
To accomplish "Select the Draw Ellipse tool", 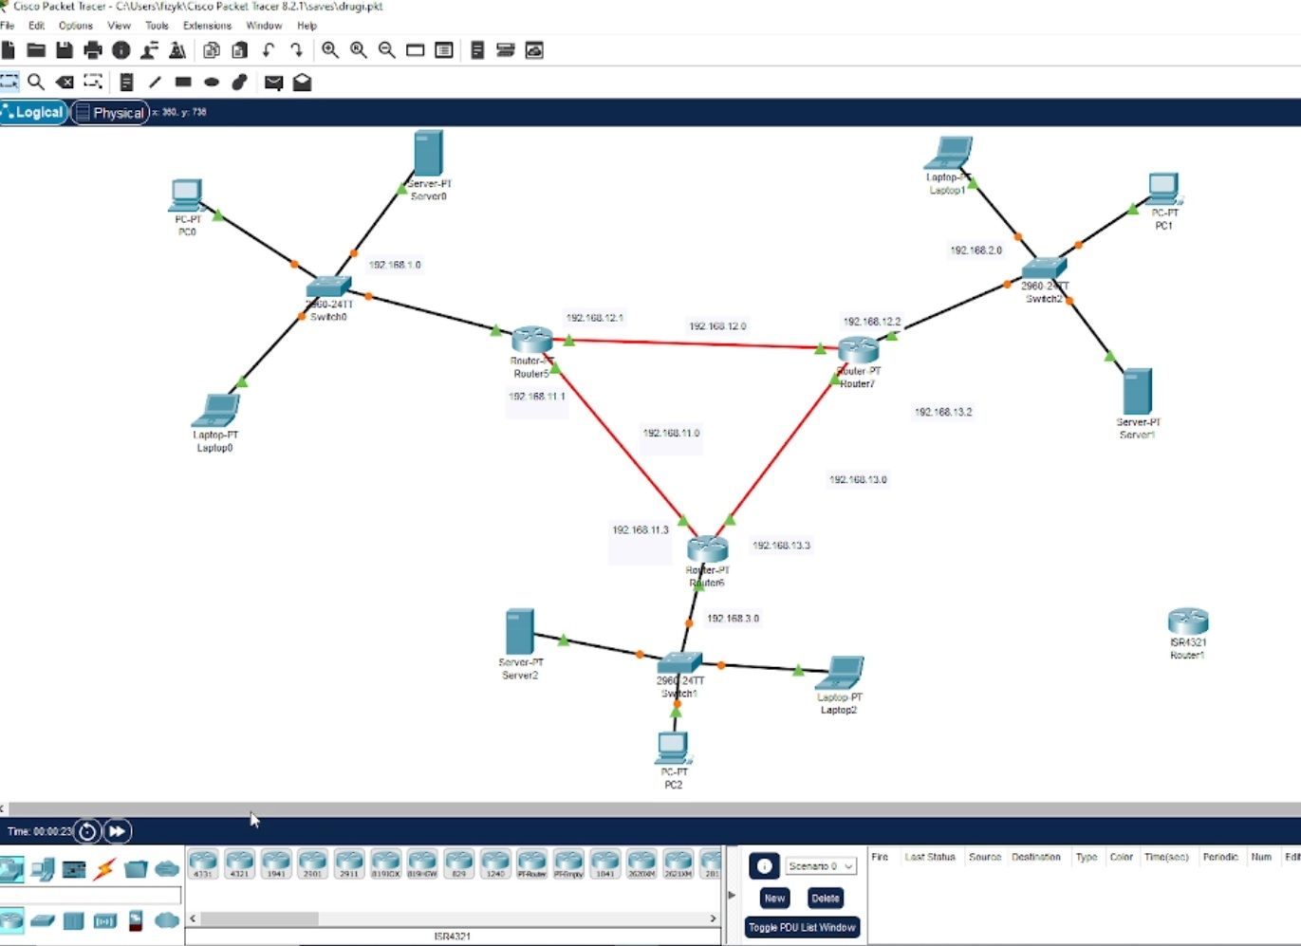I will coord(212,83).
